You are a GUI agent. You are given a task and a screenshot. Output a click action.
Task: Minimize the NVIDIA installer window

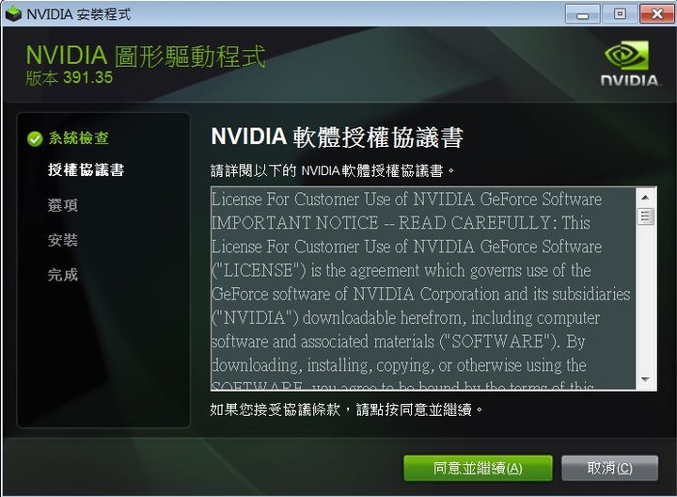coord(582,14)
